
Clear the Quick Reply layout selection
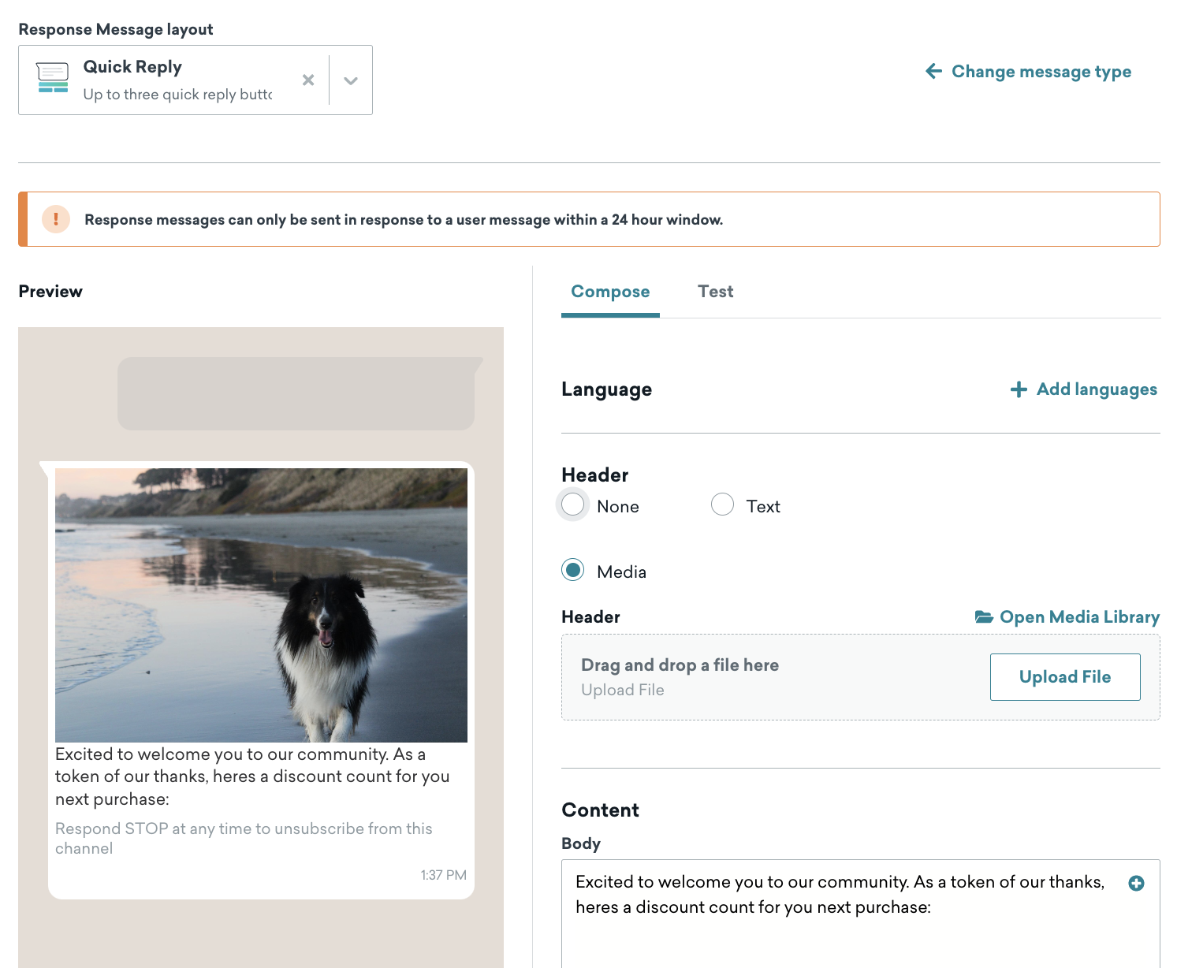point(308,80)
